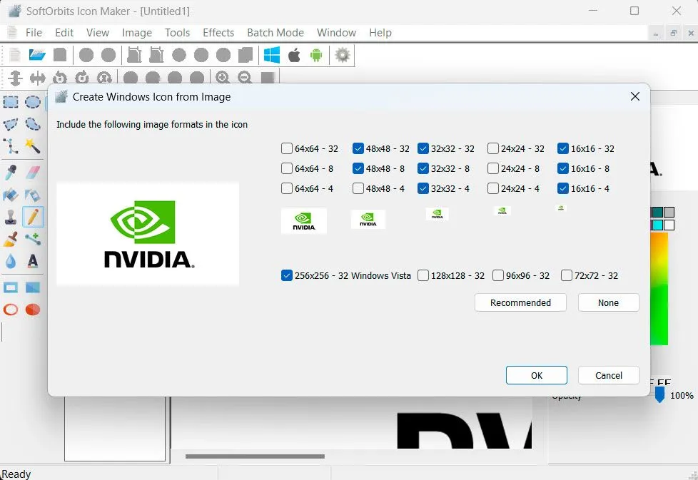Click the Rotate Left toolbar icon
The width and height of the screenshot is (698, 480).
pos(60,78)
